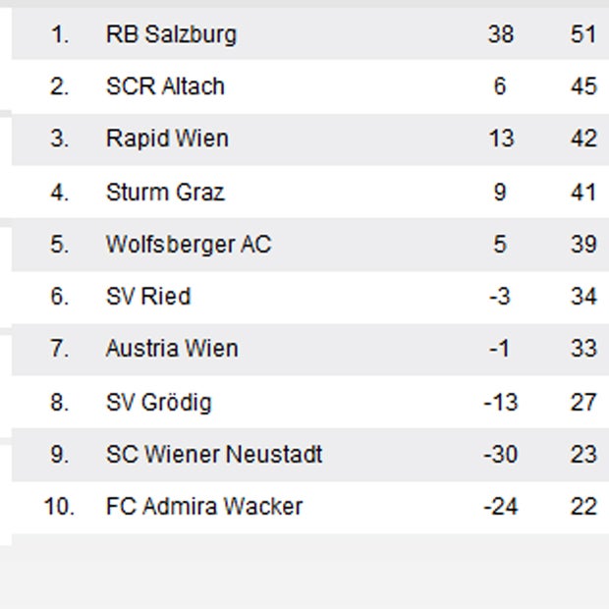
Task: Select the rank number 10. cell
Action: pyautogui.click(x=57, y=507)
